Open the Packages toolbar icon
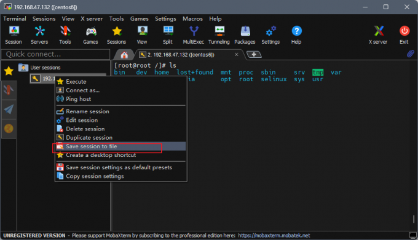Image resolution: width=418 pixels, height=240 pixels. tap(245, 35)
